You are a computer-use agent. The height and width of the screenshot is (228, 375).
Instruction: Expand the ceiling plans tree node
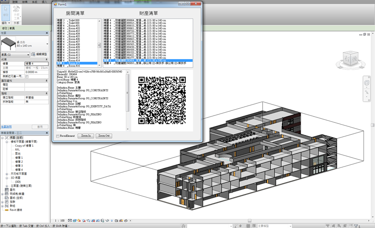[x=7, y=174]
